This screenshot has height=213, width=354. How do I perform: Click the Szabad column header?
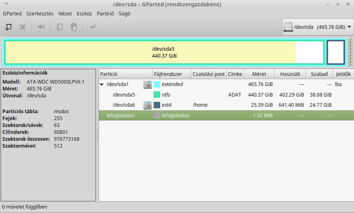click(x=319, y=74)
